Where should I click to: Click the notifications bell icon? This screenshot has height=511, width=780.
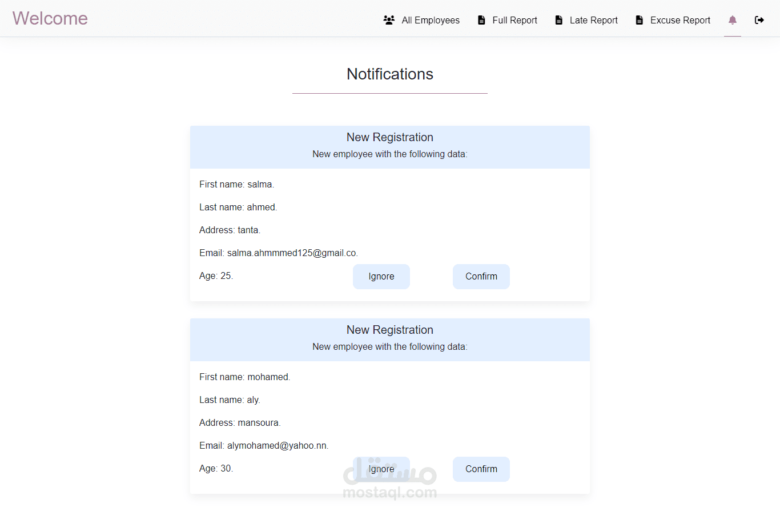(x=733, y=20)
